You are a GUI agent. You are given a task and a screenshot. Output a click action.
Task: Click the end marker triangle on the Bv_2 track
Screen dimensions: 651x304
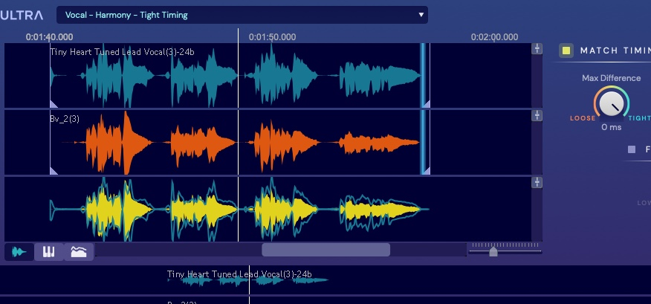click(x=426, y=170)
